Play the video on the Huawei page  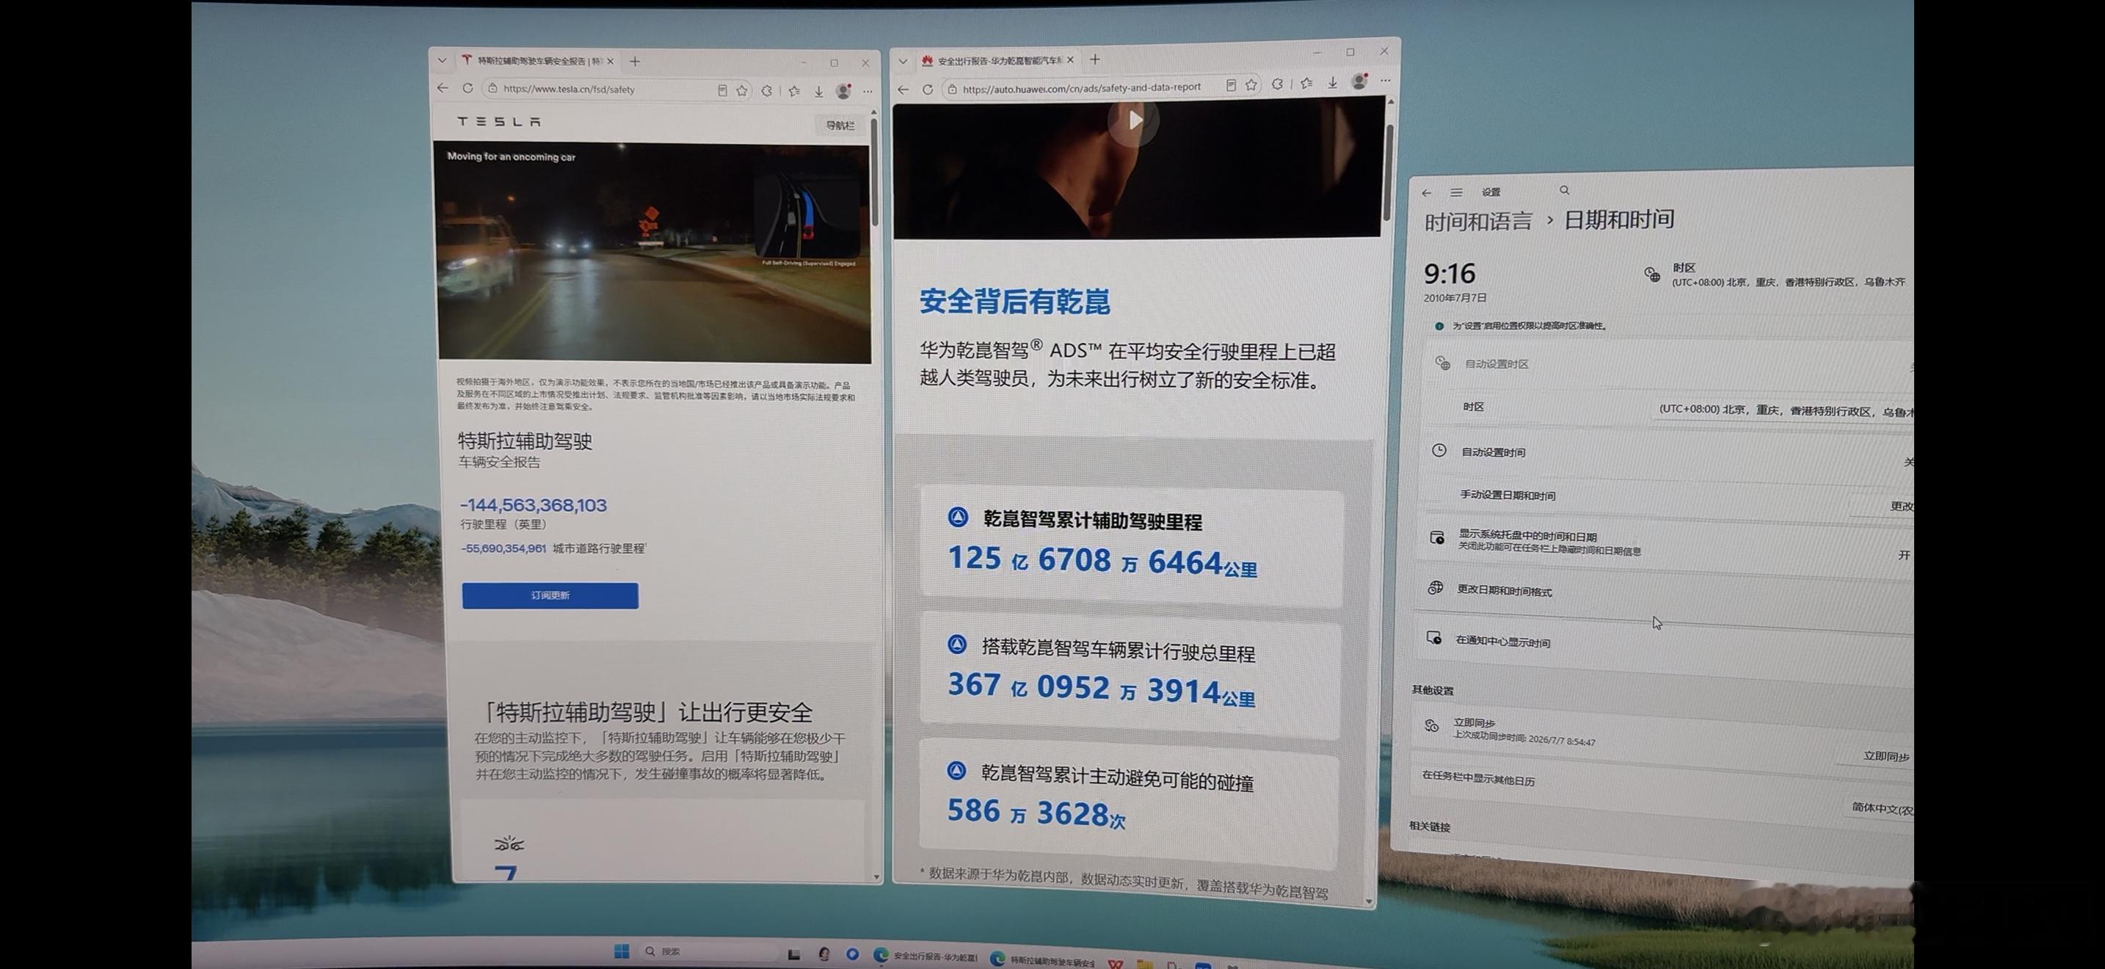[1134, 120]
